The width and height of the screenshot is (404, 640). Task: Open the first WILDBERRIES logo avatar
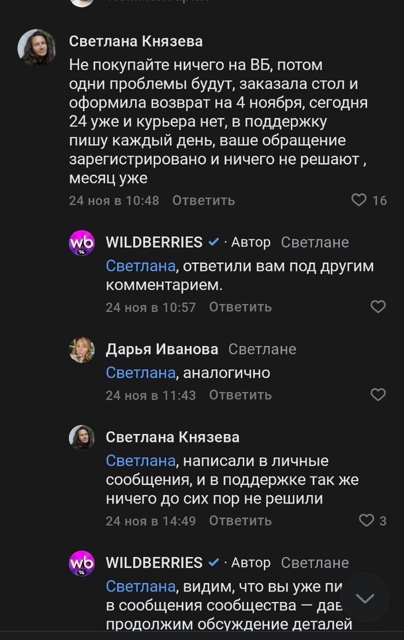(x=81, y=243)
